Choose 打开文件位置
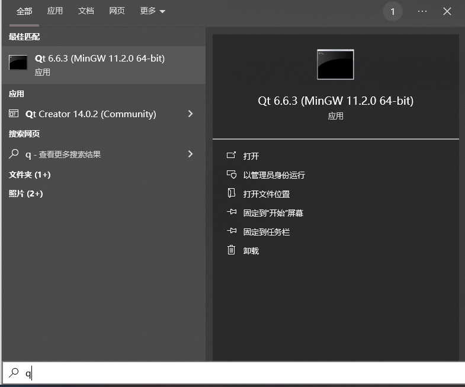The width and height of the screenshot is (465, 387). click(x=267, y=194)
